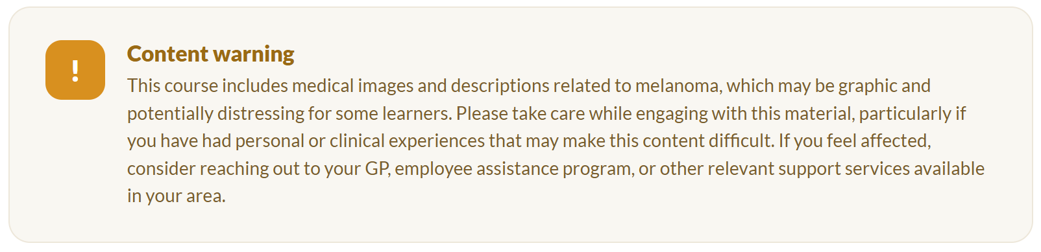Image resolution: width=1041 pixels, height=252 pixels.
Task: Click 'If you feel affected' sentence start
Action: click(855, 141)
